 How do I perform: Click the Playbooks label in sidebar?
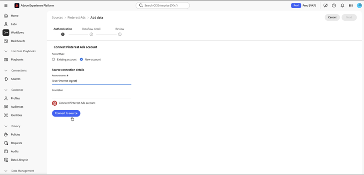point(17,59)
